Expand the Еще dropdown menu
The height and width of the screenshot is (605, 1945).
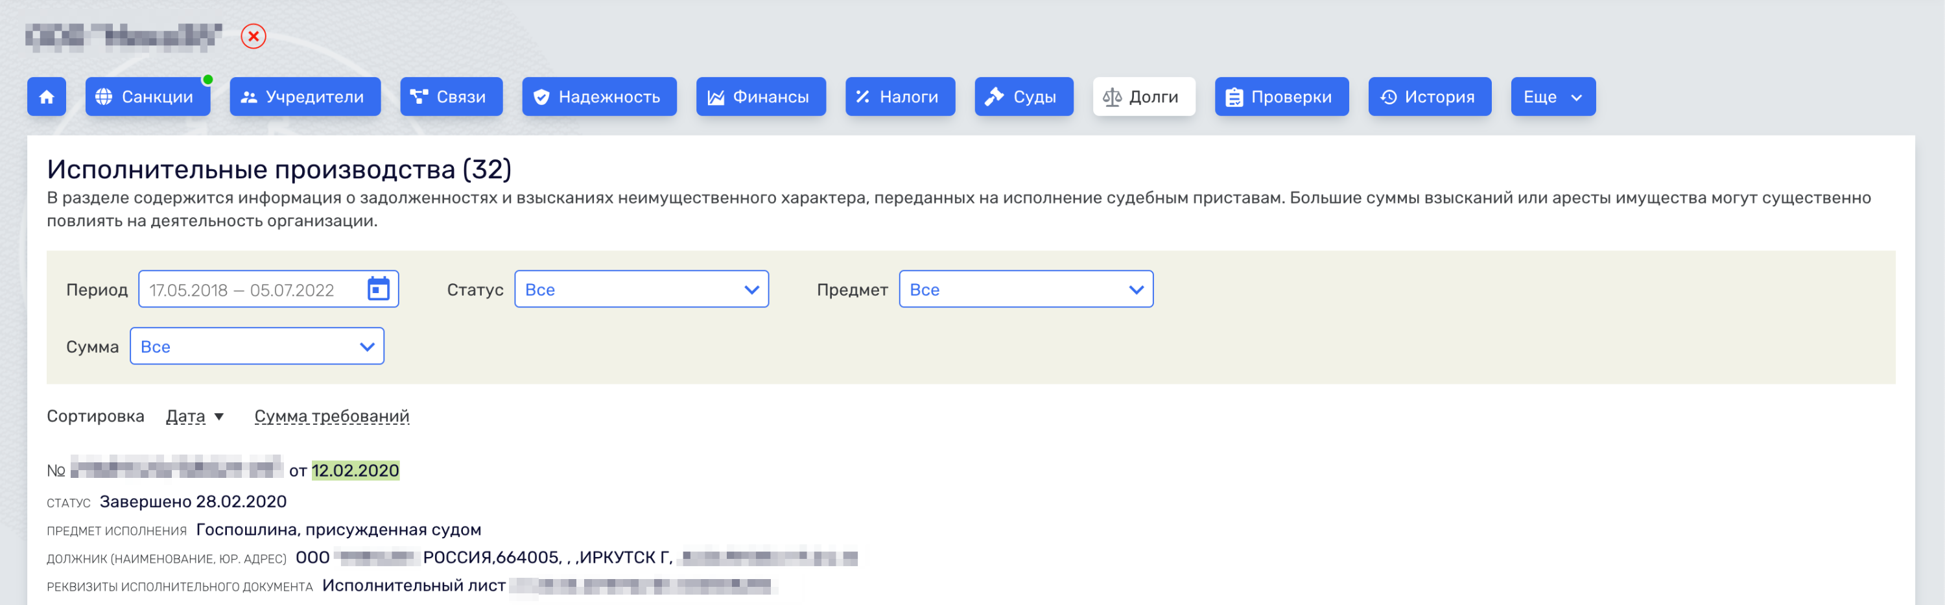(1553, 97)
